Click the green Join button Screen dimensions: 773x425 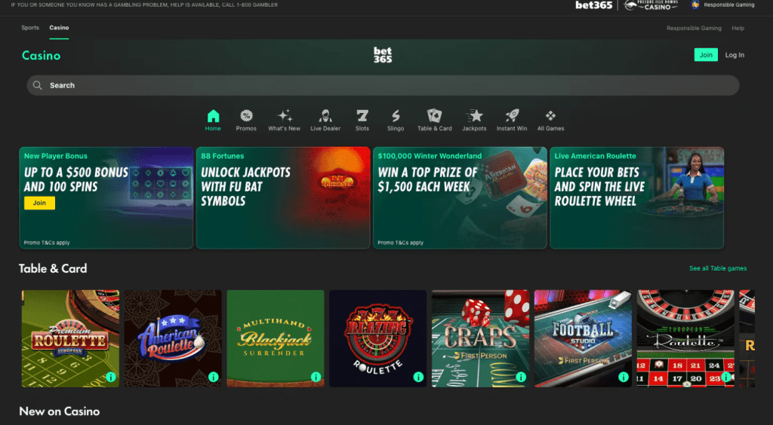706,54
